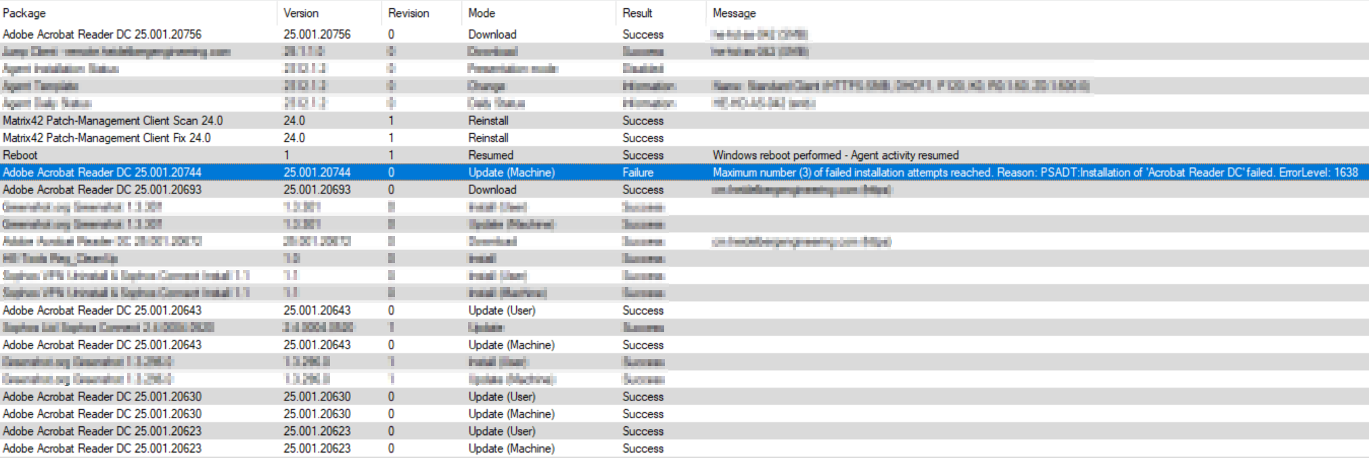Click Update (User) mode for version 25.001.20630
This screenshot has width=1369, height=458.
[x=501, y=396]
